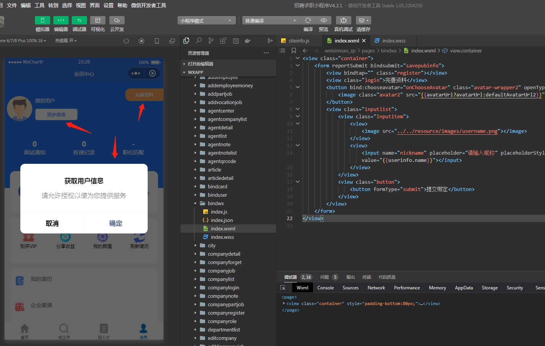Screen dimensions: 545x346
Task: Open the cloud development console
Action: click(117, 20)
